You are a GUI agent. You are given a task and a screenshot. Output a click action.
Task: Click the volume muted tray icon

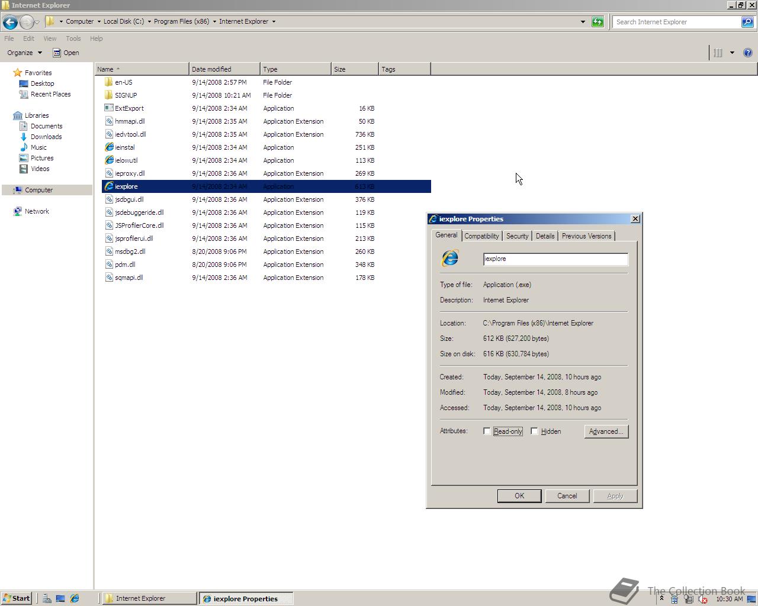pos(703,599)
